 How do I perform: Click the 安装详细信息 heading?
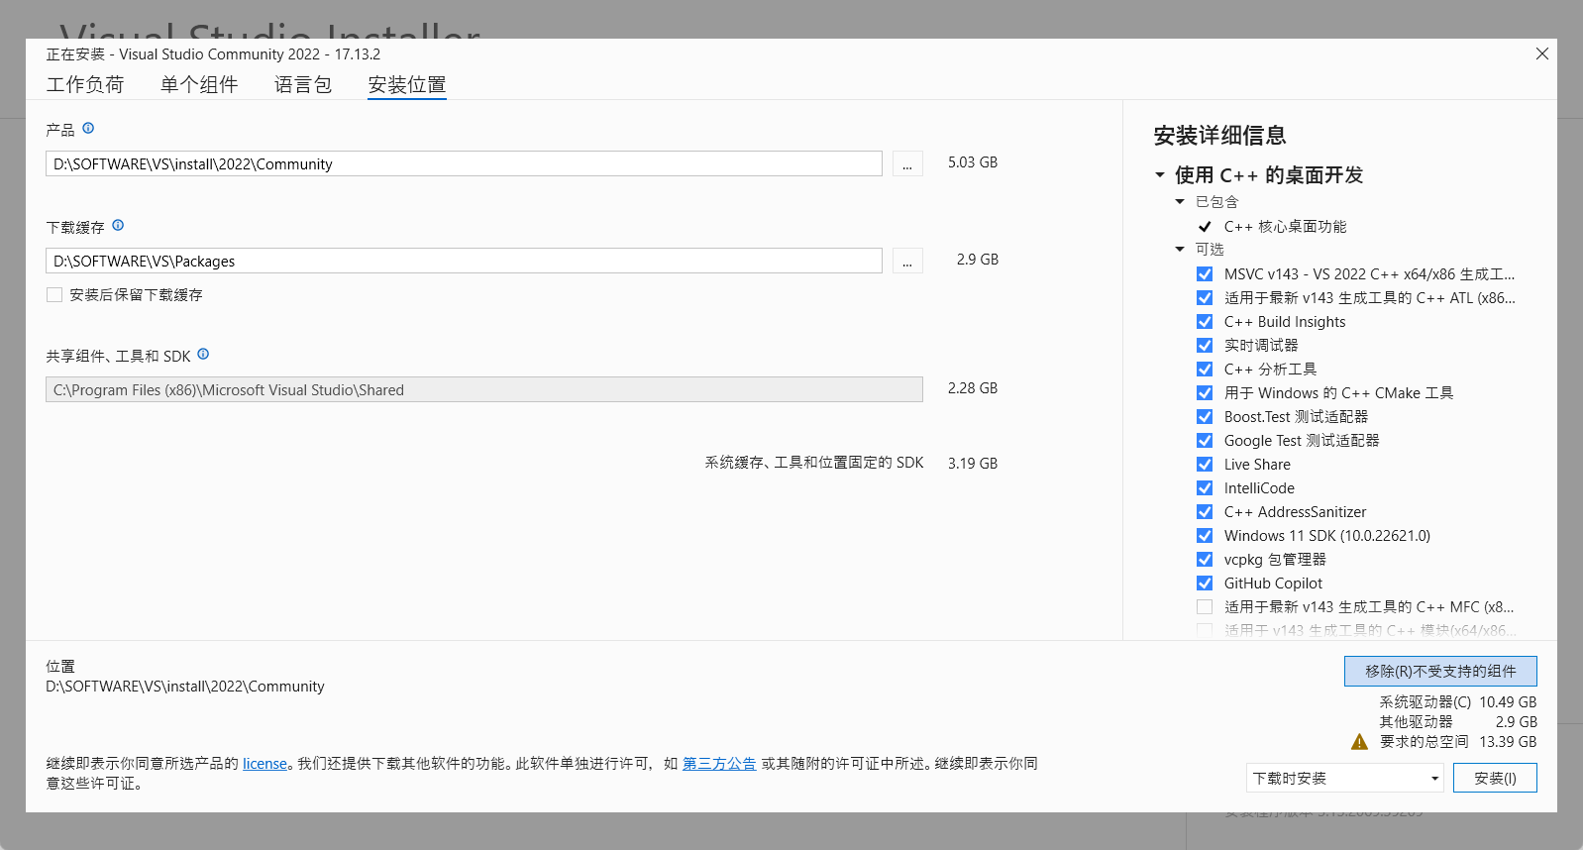(1219, 136)
